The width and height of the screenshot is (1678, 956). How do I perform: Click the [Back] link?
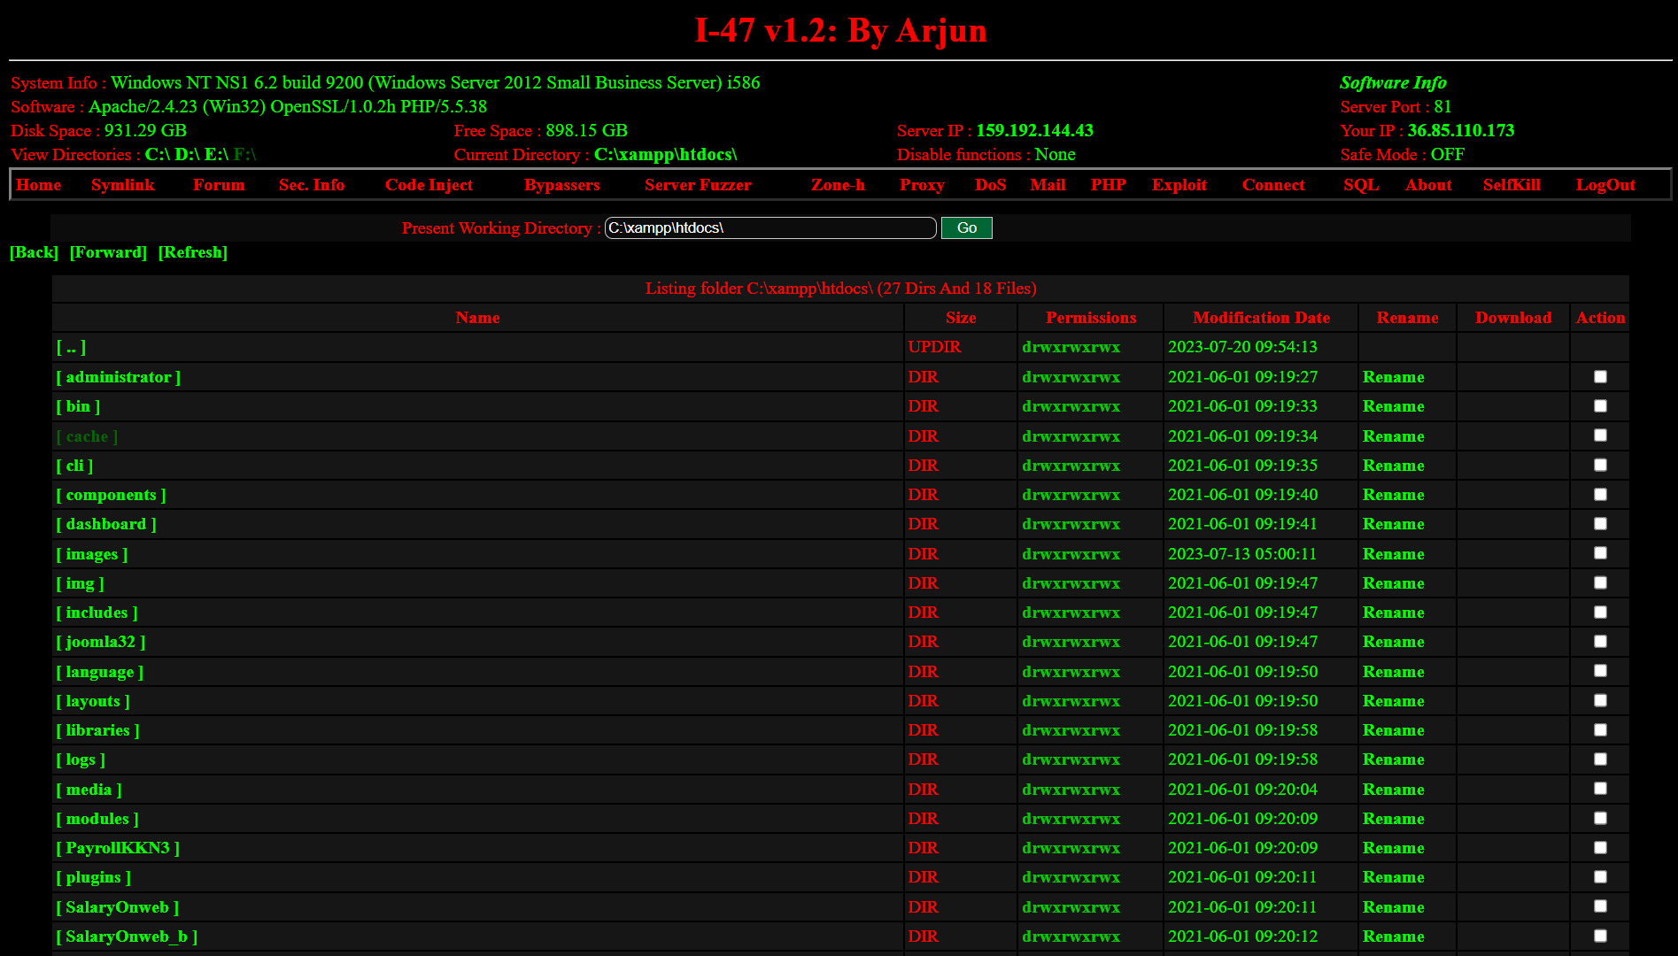tap(34, 252)
